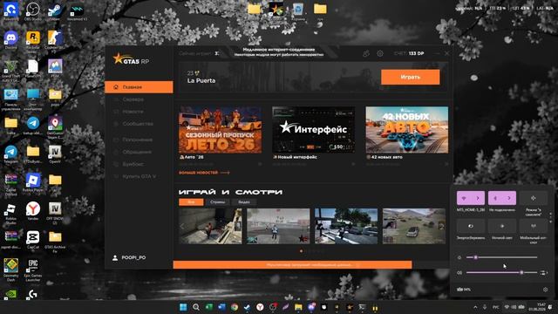Viewport: 558px width, 314px height.
Task: Expand Bluetooth devices list arrow
Action: (509, 198)
